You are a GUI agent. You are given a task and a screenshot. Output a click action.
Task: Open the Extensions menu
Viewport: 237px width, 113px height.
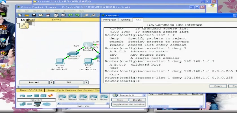click(x=69, y=11)
